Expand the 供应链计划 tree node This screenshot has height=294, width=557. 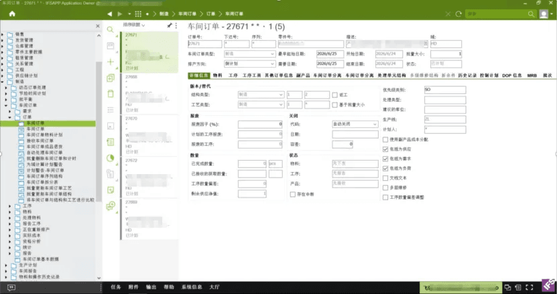click(3, 76)
